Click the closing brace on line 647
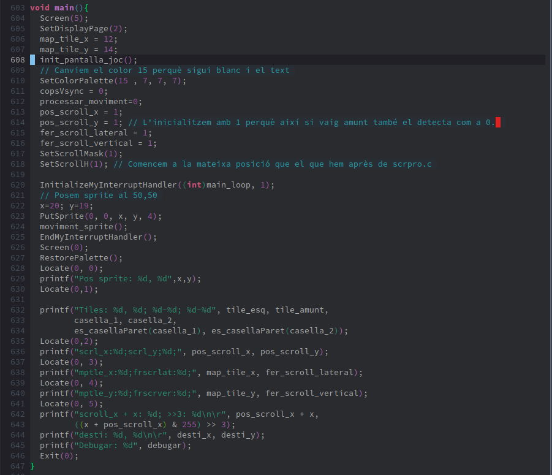Image resolution: width=552 pixels, height=475 pixels. pyautogui.click(x=32, y=466)
